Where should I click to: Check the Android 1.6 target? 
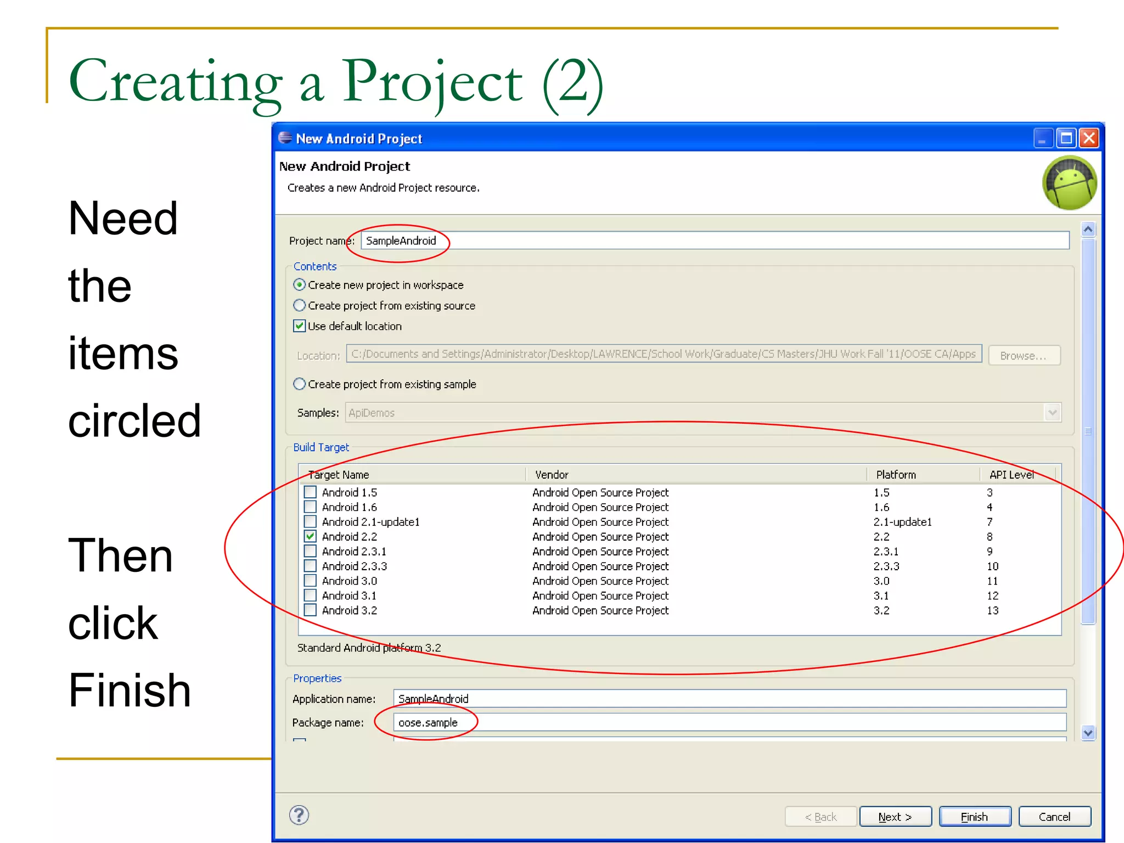click(310, 507)
